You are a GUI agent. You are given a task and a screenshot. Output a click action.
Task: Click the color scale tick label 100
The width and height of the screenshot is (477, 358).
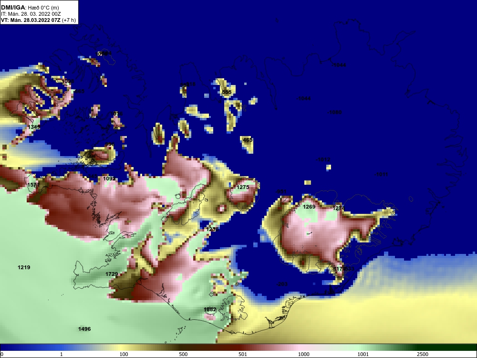124,354
